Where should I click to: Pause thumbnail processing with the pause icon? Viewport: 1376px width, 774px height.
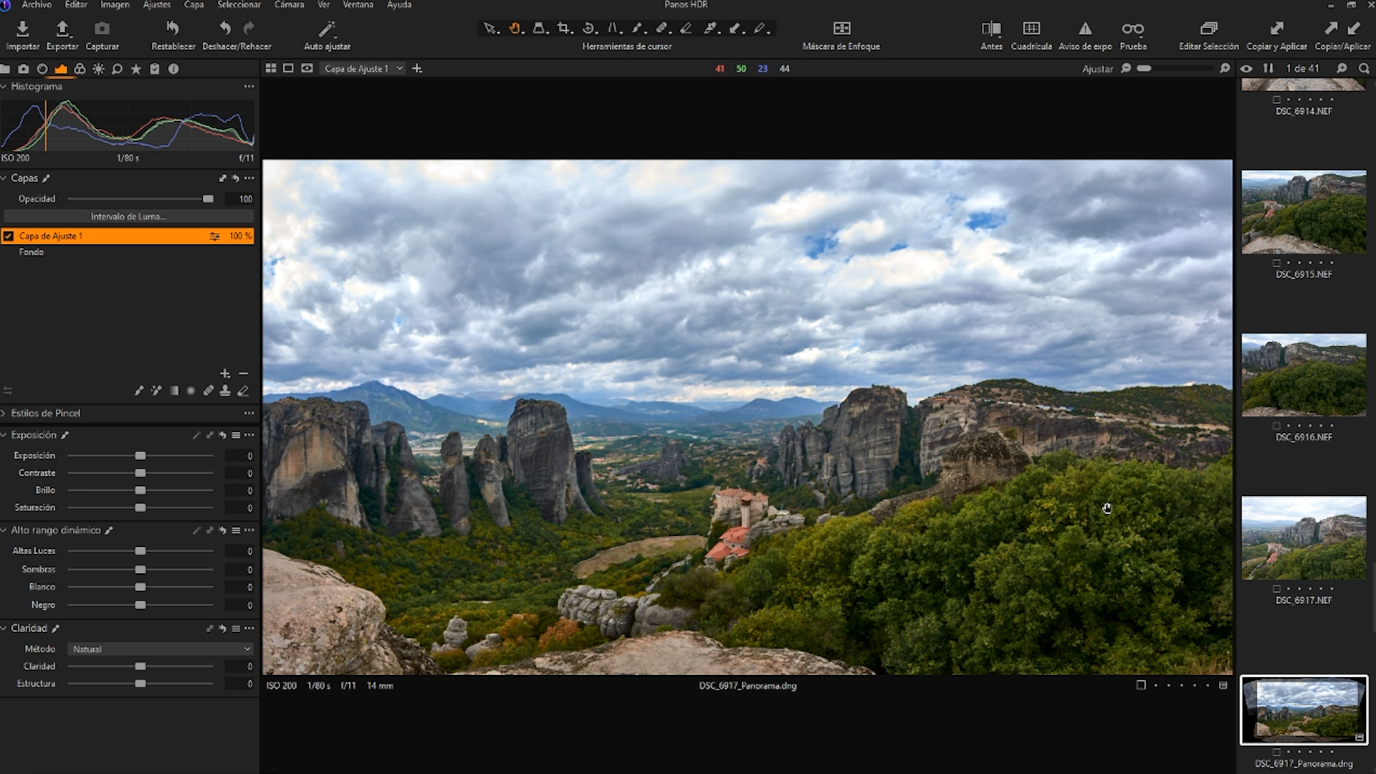(x=1268, y=68)
